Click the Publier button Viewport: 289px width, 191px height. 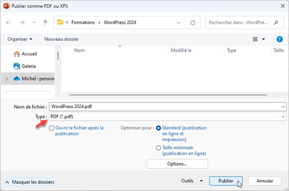(225, 181)
